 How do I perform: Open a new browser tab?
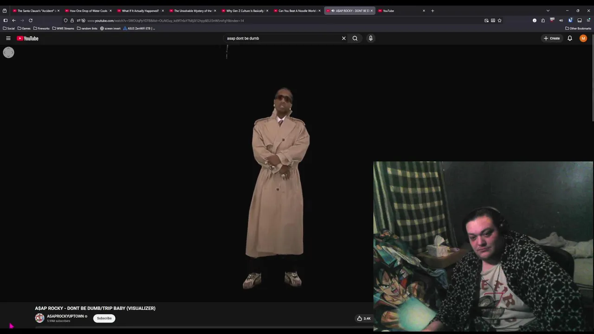click(x=433, y=11)
